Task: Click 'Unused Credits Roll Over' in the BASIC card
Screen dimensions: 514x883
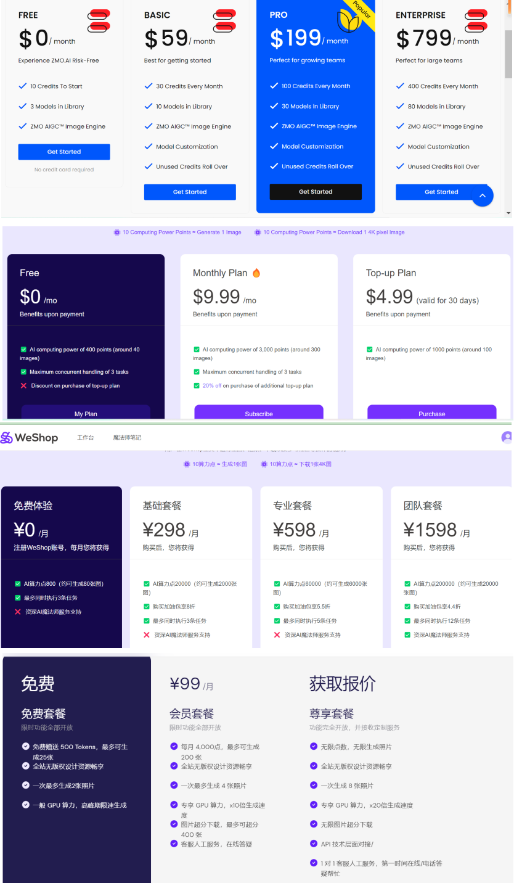Action: pyautogui.click(x=192, y=166)
